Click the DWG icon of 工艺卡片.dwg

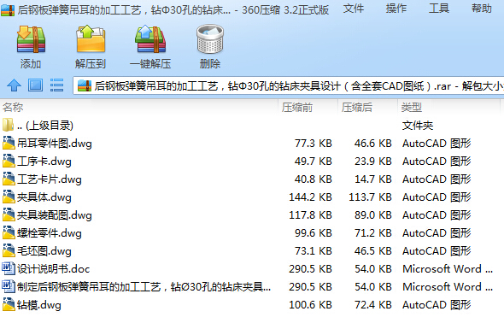9,179
